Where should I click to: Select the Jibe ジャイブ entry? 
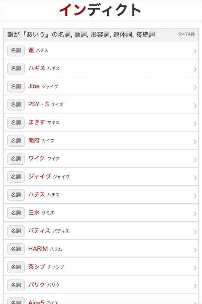click(43, 86)
